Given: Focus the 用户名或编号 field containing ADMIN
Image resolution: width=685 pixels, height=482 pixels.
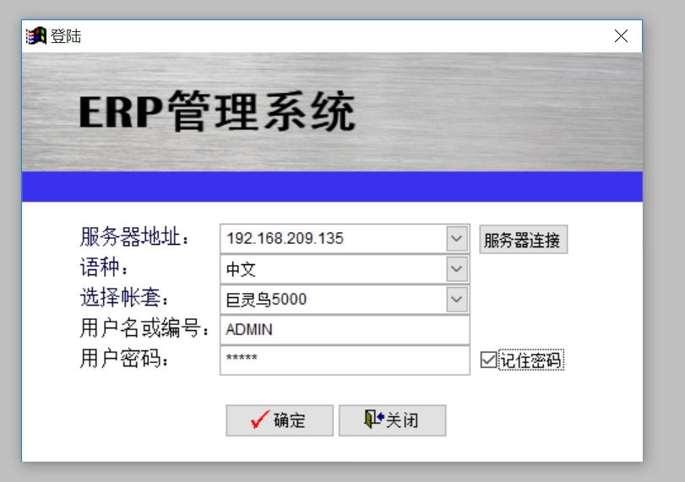Looking at the screenshot, I should 344,330.
